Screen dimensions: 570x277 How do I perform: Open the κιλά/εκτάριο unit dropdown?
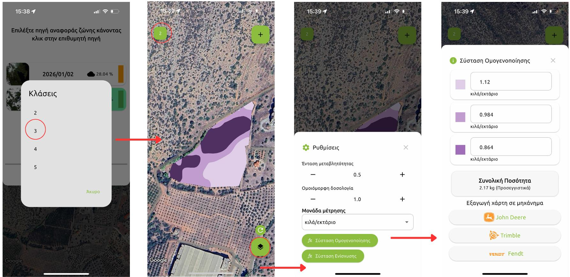[357, 222]
